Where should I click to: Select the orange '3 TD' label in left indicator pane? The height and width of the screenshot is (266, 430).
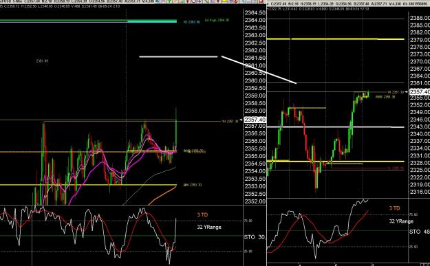(x=202, y=214)
